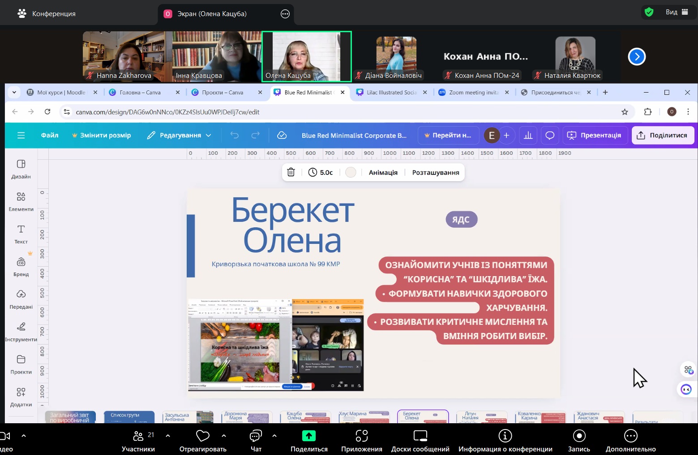Click the undo arrow in Canva toolbar
This screenshot has width=698, height=455.
[235, 135]
